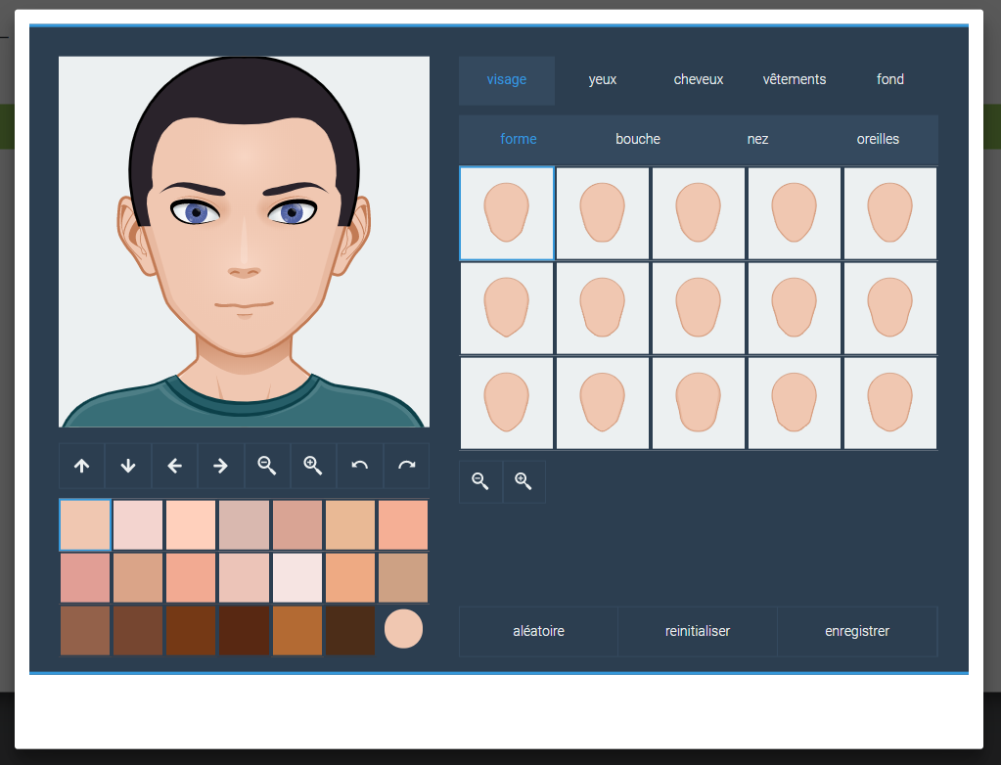This screenshot has height=765, width=1001.
Task: Select the bouche sub-tab
Action: tap(638, 140)
